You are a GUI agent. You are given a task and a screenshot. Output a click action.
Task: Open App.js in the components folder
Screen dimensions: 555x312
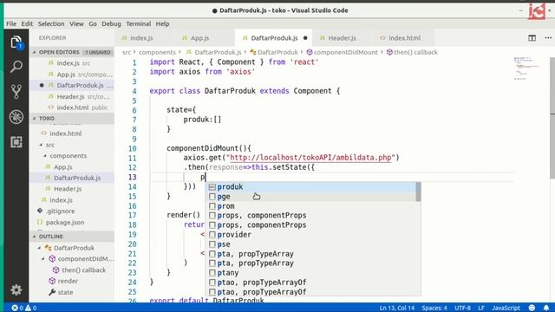coord(63,167)
